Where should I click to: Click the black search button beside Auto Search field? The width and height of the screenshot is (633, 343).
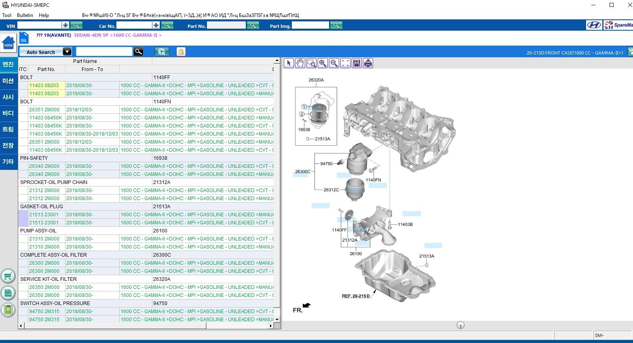pyautogui.click(x=138, y=52)
